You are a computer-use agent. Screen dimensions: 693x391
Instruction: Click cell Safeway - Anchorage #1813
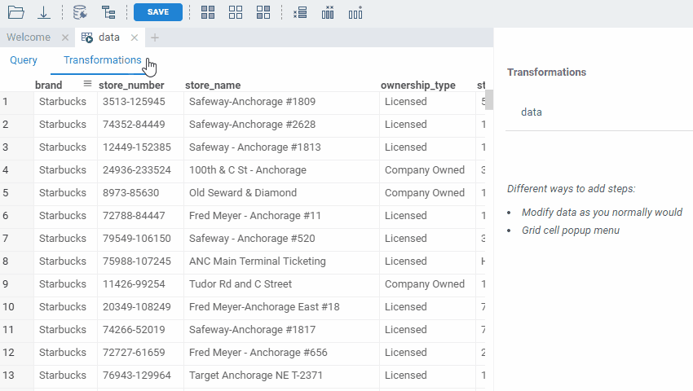281,147
